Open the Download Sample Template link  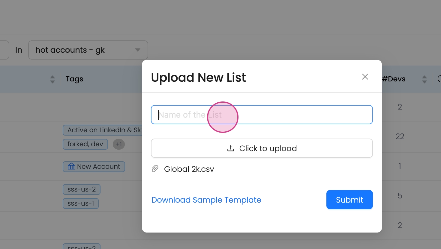[206, 200]
